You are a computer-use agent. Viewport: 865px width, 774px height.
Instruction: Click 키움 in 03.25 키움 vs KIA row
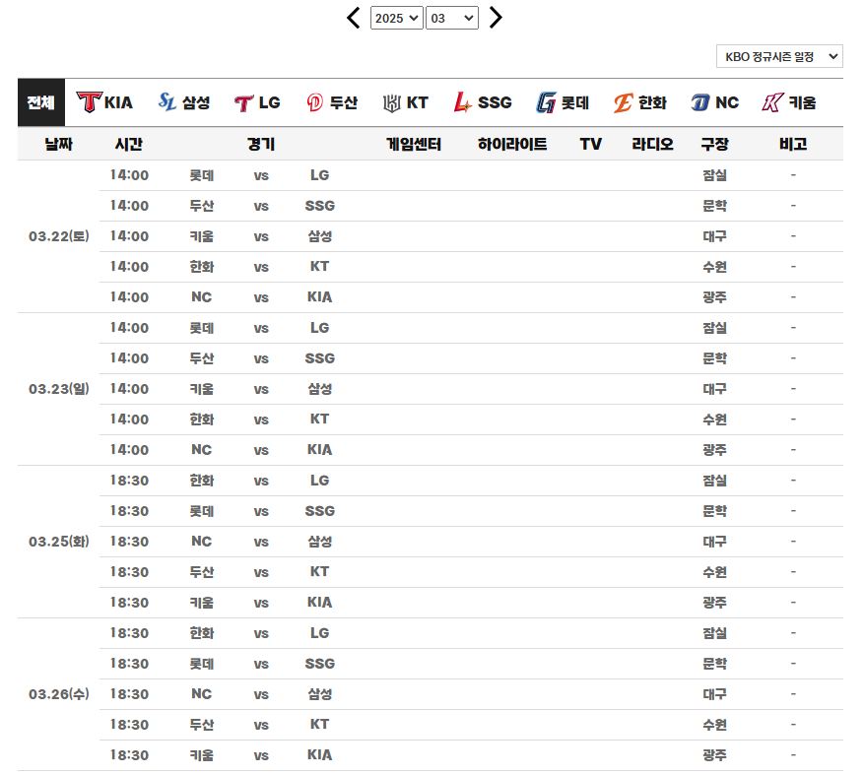pos(201,603)
